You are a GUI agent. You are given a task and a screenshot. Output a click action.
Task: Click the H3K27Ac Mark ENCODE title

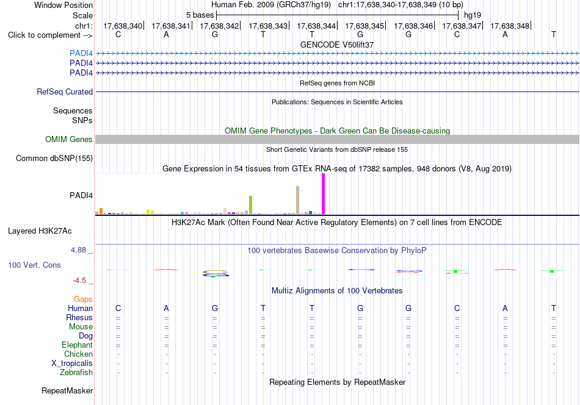click(337, 223)
